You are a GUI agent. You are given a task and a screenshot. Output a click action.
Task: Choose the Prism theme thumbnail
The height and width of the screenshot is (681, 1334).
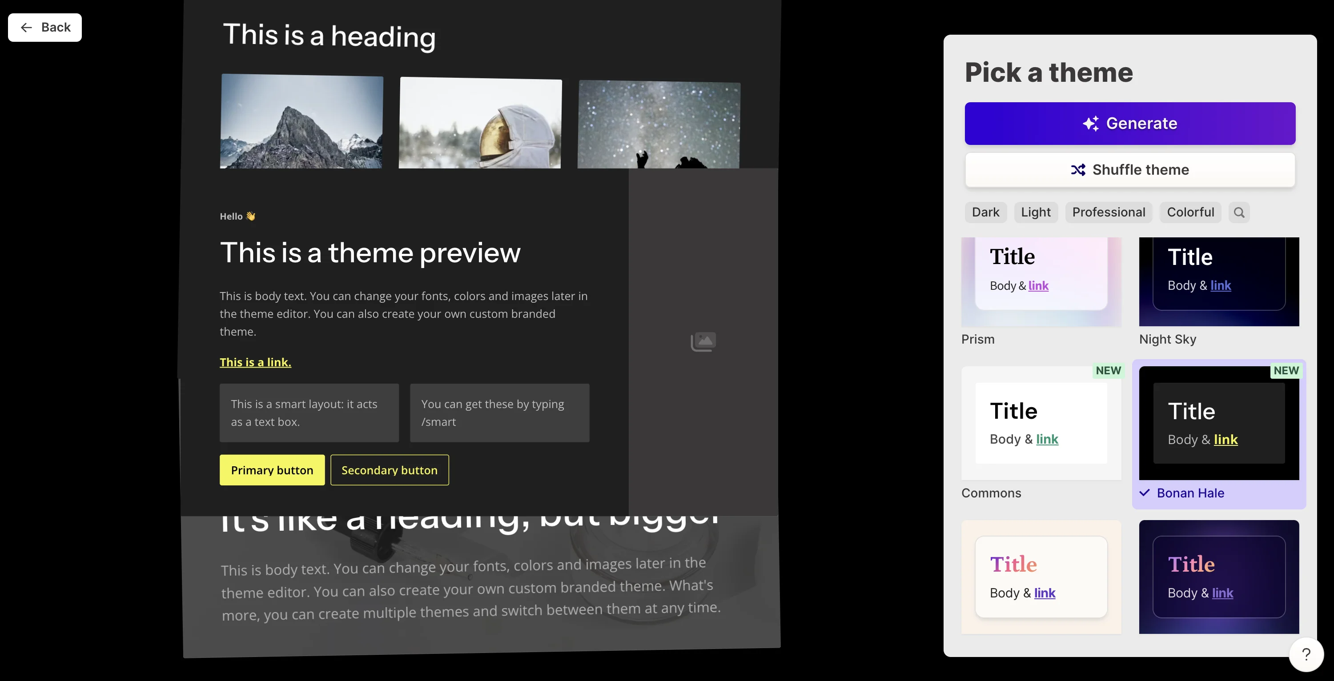(x=1041, y=282)
